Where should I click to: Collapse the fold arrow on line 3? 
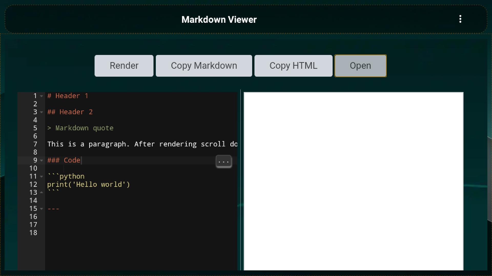[x=42, y=112]
